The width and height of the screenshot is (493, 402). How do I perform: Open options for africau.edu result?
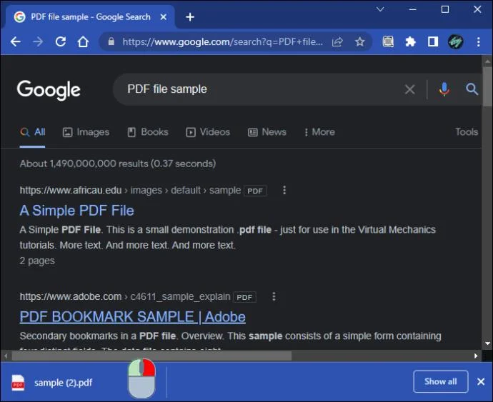284,190
